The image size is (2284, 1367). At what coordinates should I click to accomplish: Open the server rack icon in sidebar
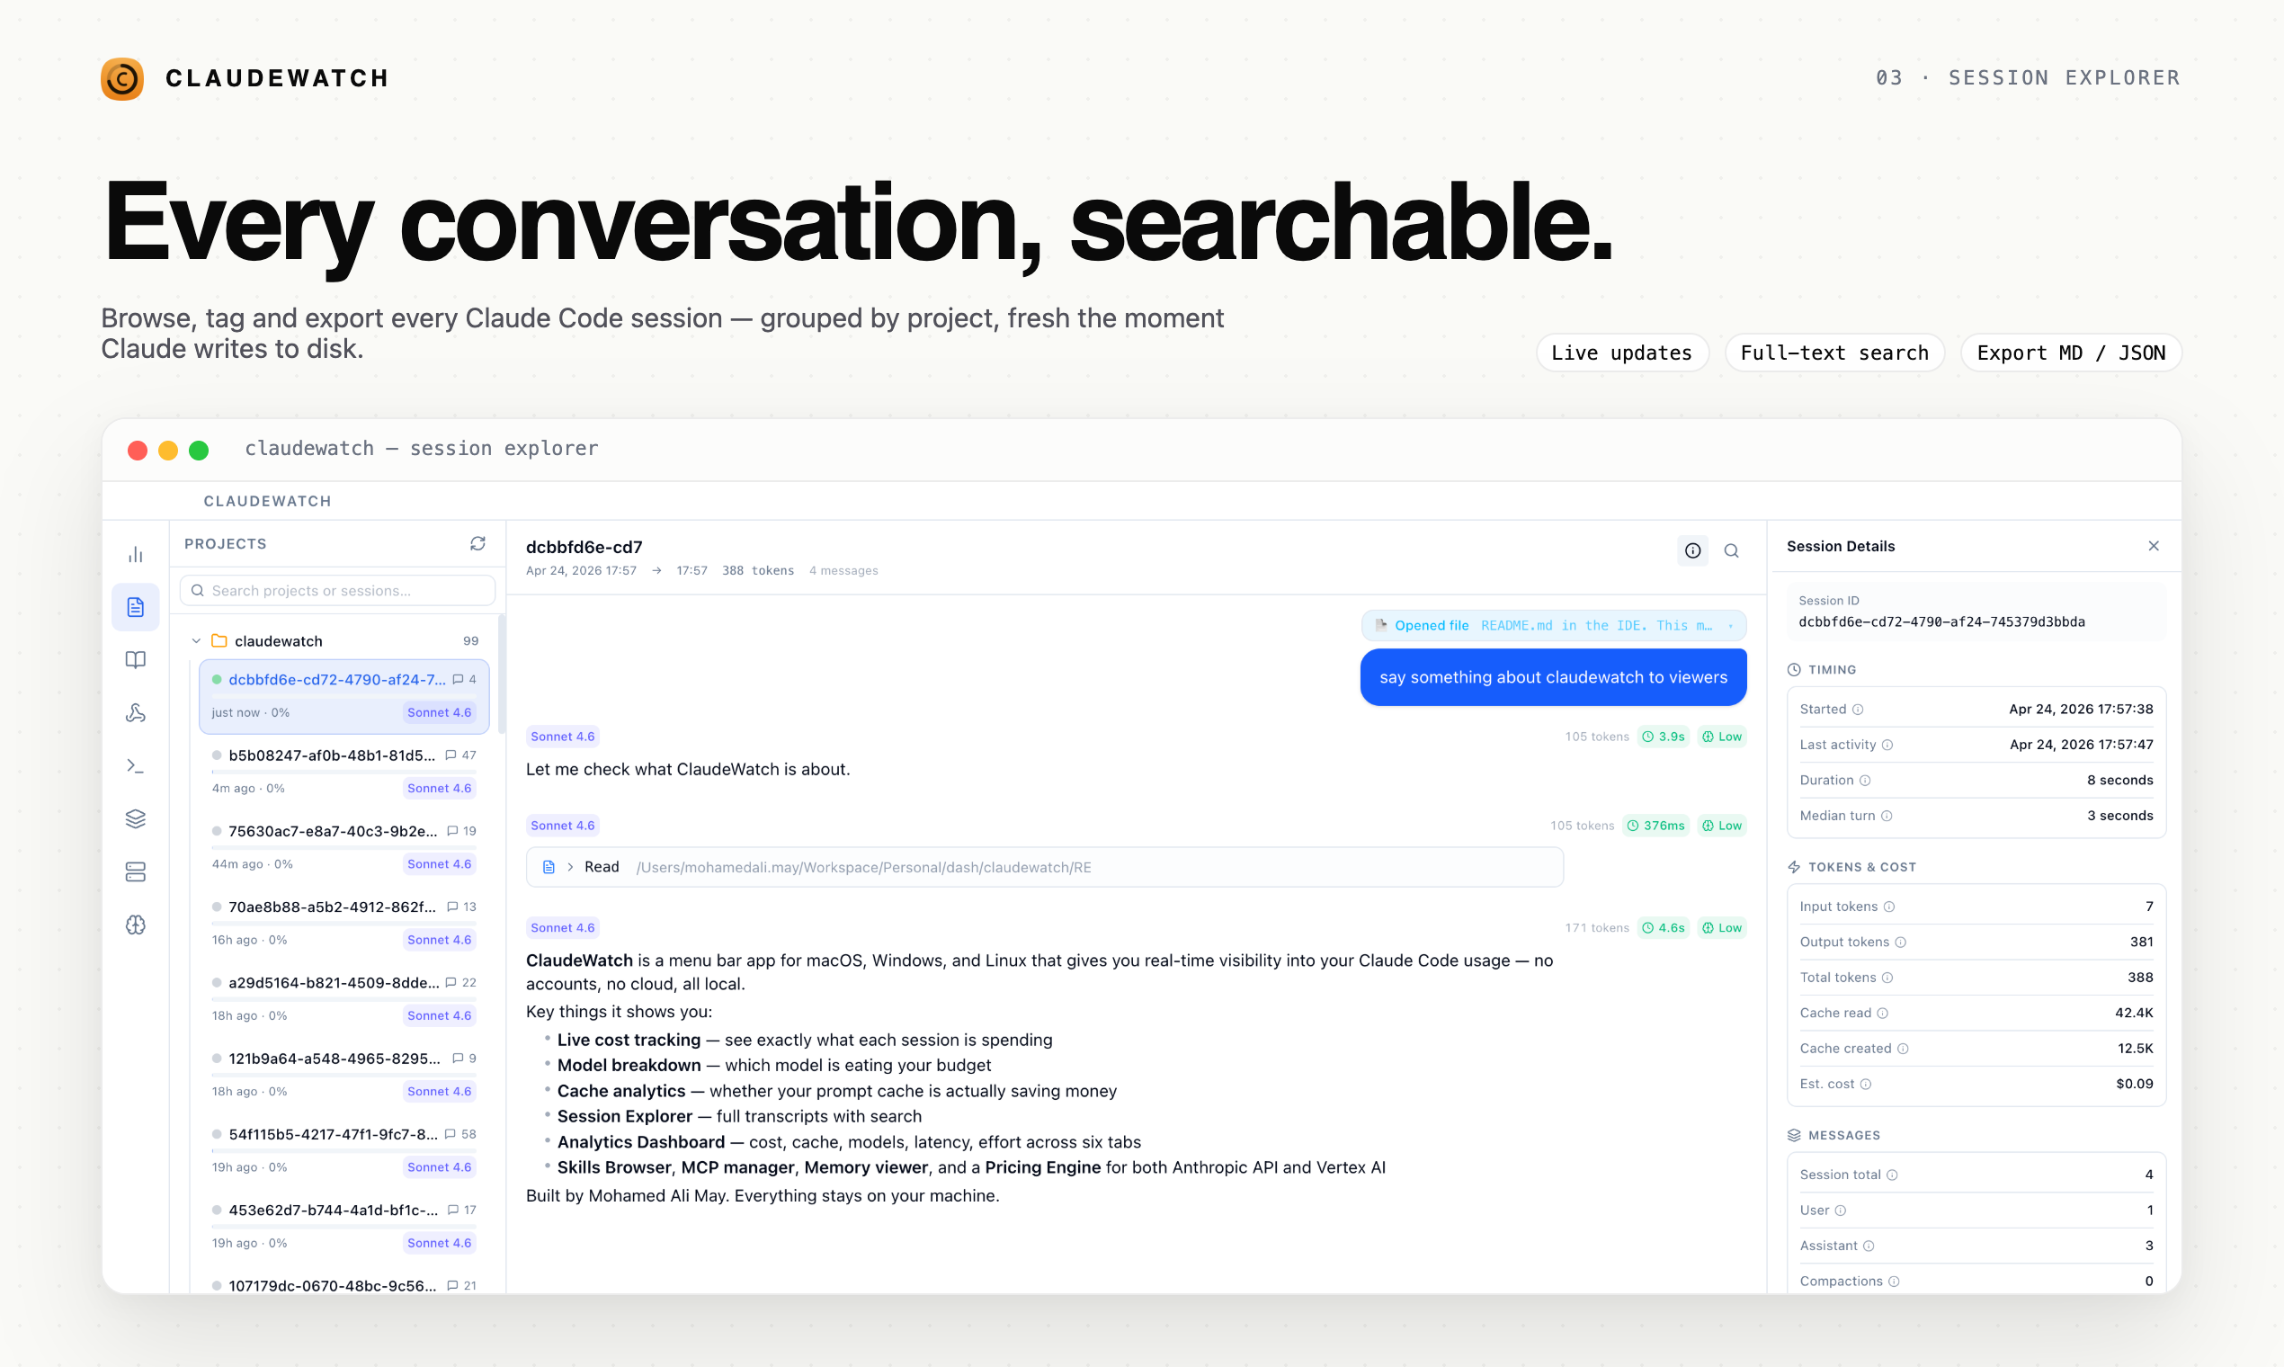[x=136, y=871]
